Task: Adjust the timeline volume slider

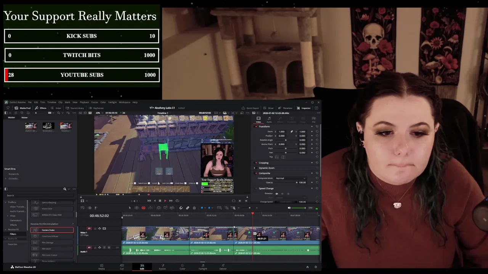Action: (x=299, y=208)
